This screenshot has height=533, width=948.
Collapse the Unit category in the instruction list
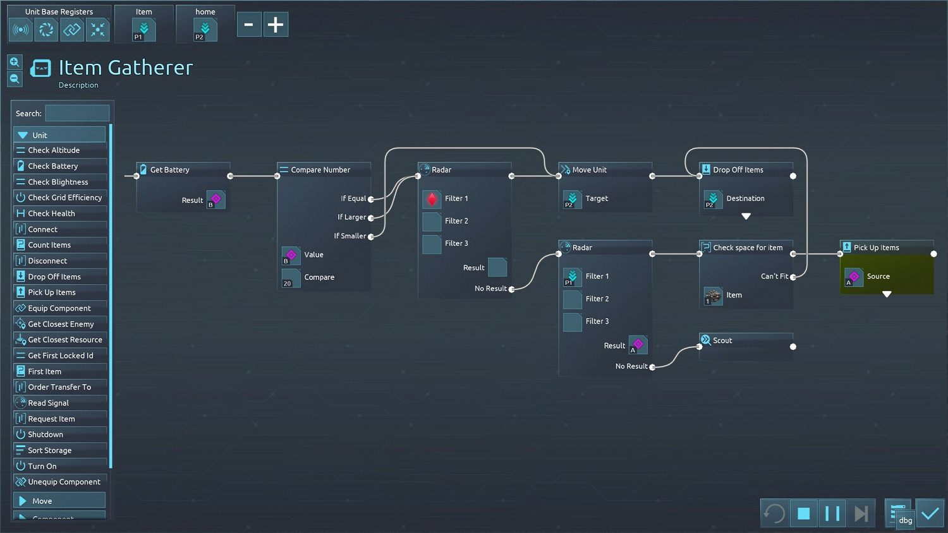click(59, 135)
